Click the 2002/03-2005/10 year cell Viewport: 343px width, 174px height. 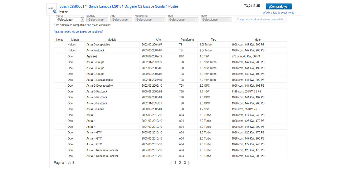152,86
